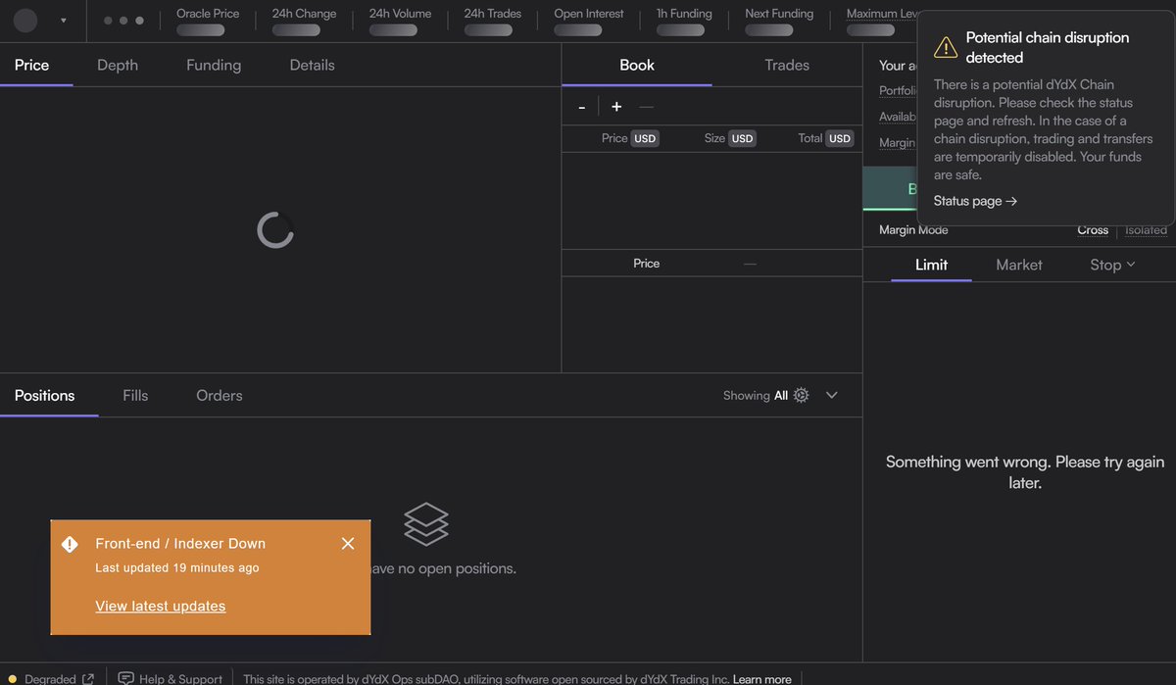Click the Margin Mode label
Viewport: 1176px width, 685px height.
tap(911, 230)
